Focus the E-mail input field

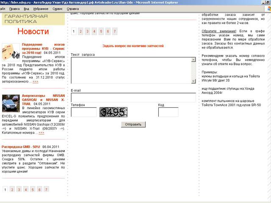tap(133, 98)
